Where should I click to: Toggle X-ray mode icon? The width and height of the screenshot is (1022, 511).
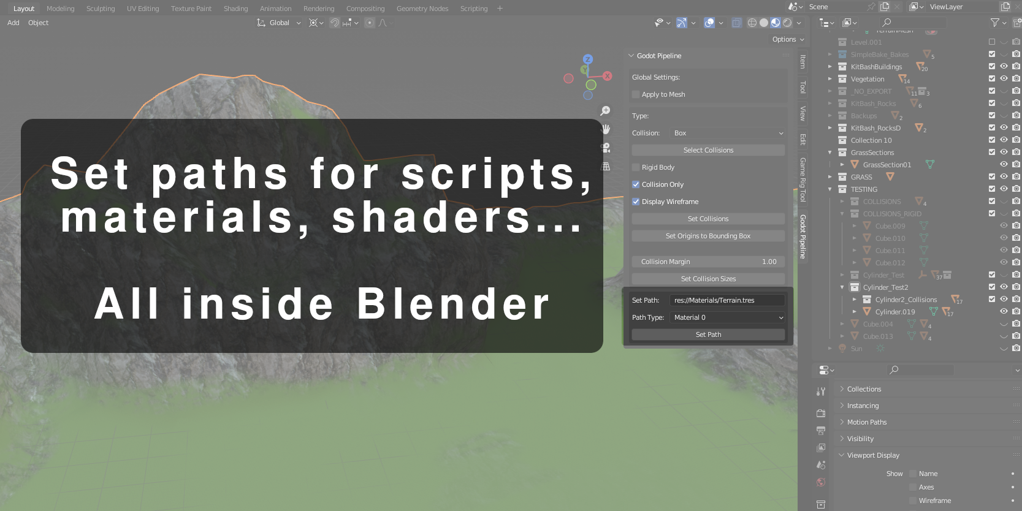[x=736, y=23]
